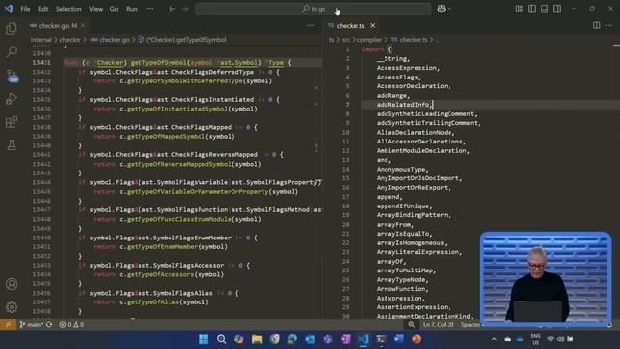The height and width of the screenshot is (349, 620).
Task: Open the Explorer view in the activity bar
Action: 12,28
